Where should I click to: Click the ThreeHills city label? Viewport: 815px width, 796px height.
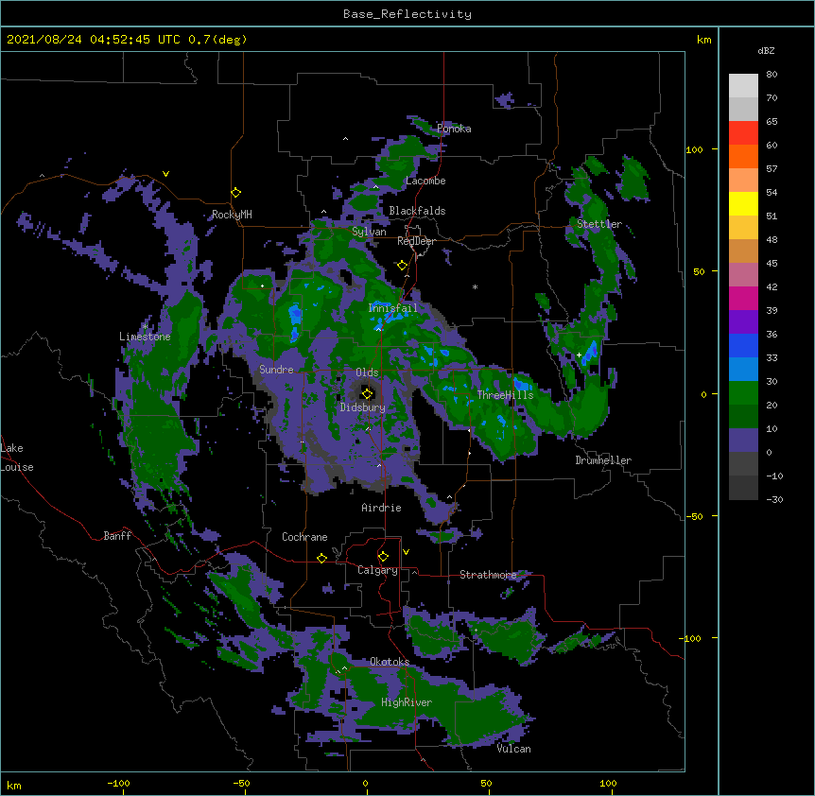[505, 395]
